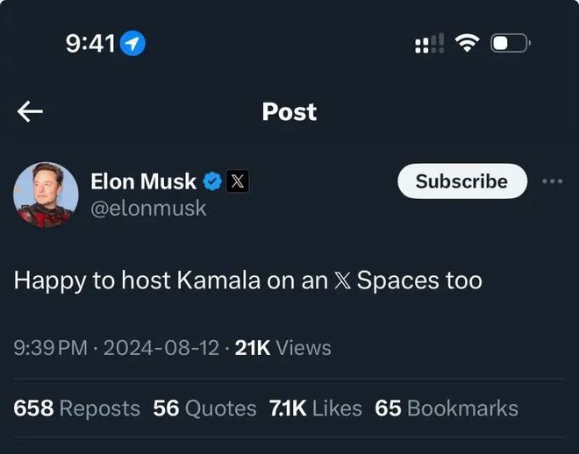Tap the Wi-Fi status icon
The image size is (579, 454).
point(467,43)
